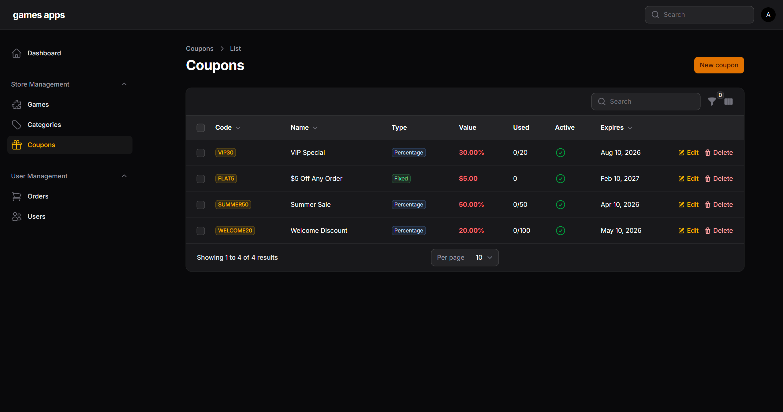Toggle columns with the column-layout icon
The height and width of the screenshot is (412, 783).
(729, 102)
